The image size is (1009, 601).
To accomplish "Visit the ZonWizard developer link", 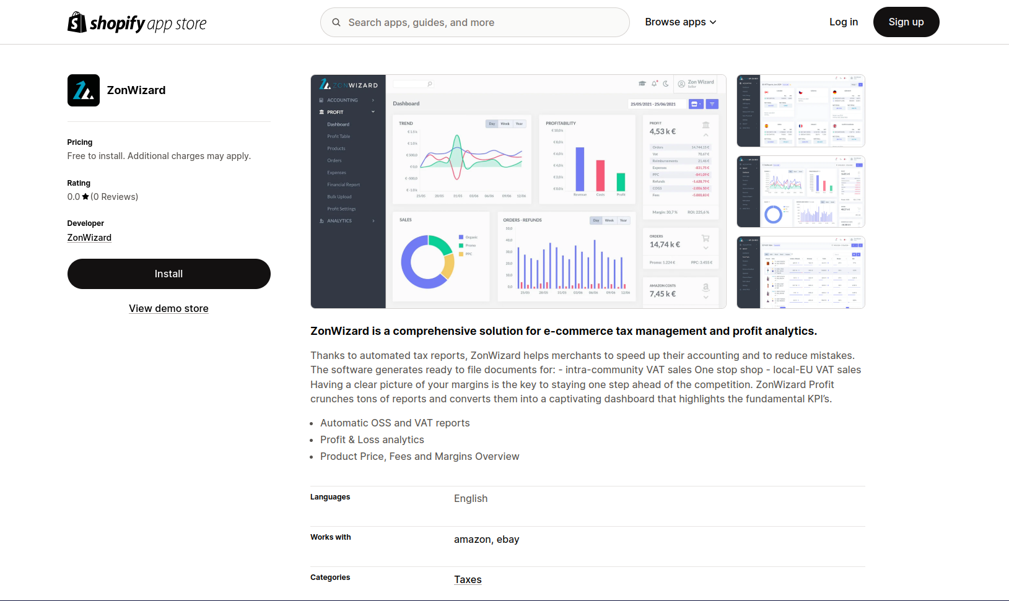I will pos(89,238).
